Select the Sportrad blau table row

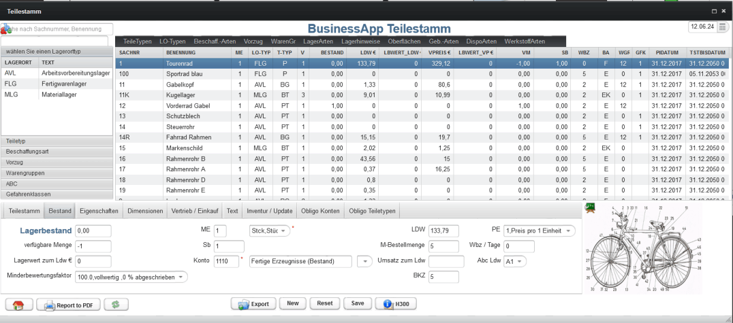(422, 73)
